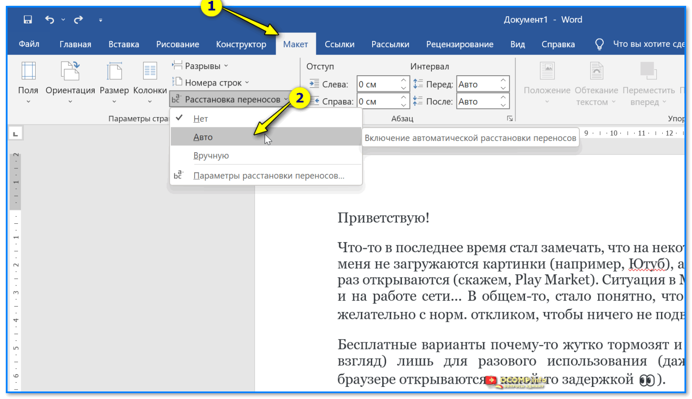692x399 pixels.
Task: Decrease the После spacing with down arrow
Action: [503, 105]
